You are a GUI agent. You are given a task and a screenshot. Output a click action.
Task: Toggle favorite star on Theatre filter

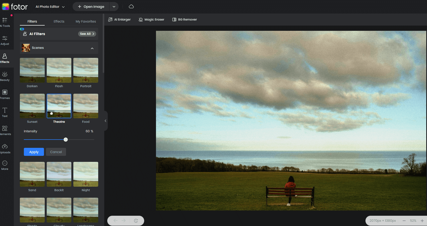[51, 114]
